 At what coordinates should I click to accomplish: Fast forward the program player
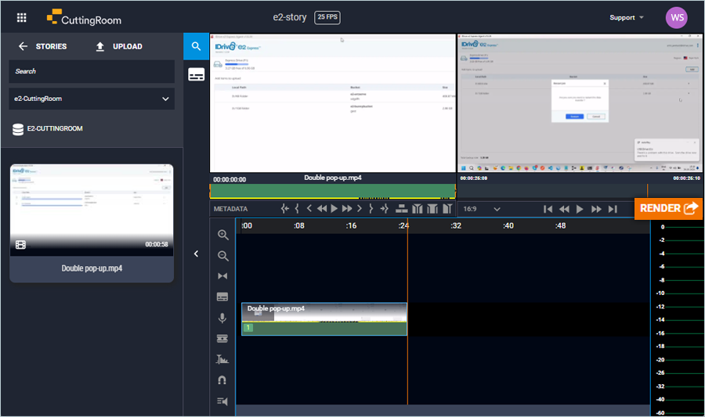[x=596, y=209]
